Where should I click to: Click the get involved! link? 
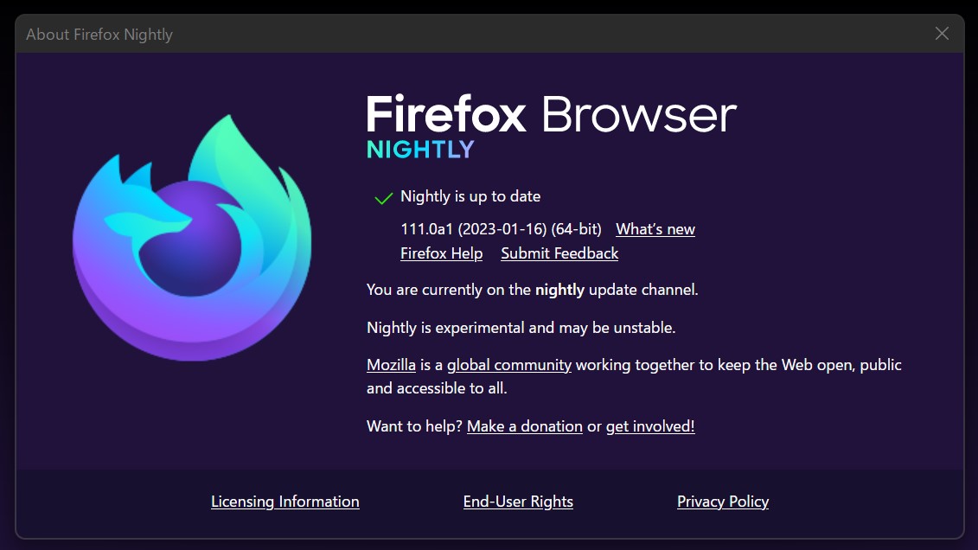649,425
